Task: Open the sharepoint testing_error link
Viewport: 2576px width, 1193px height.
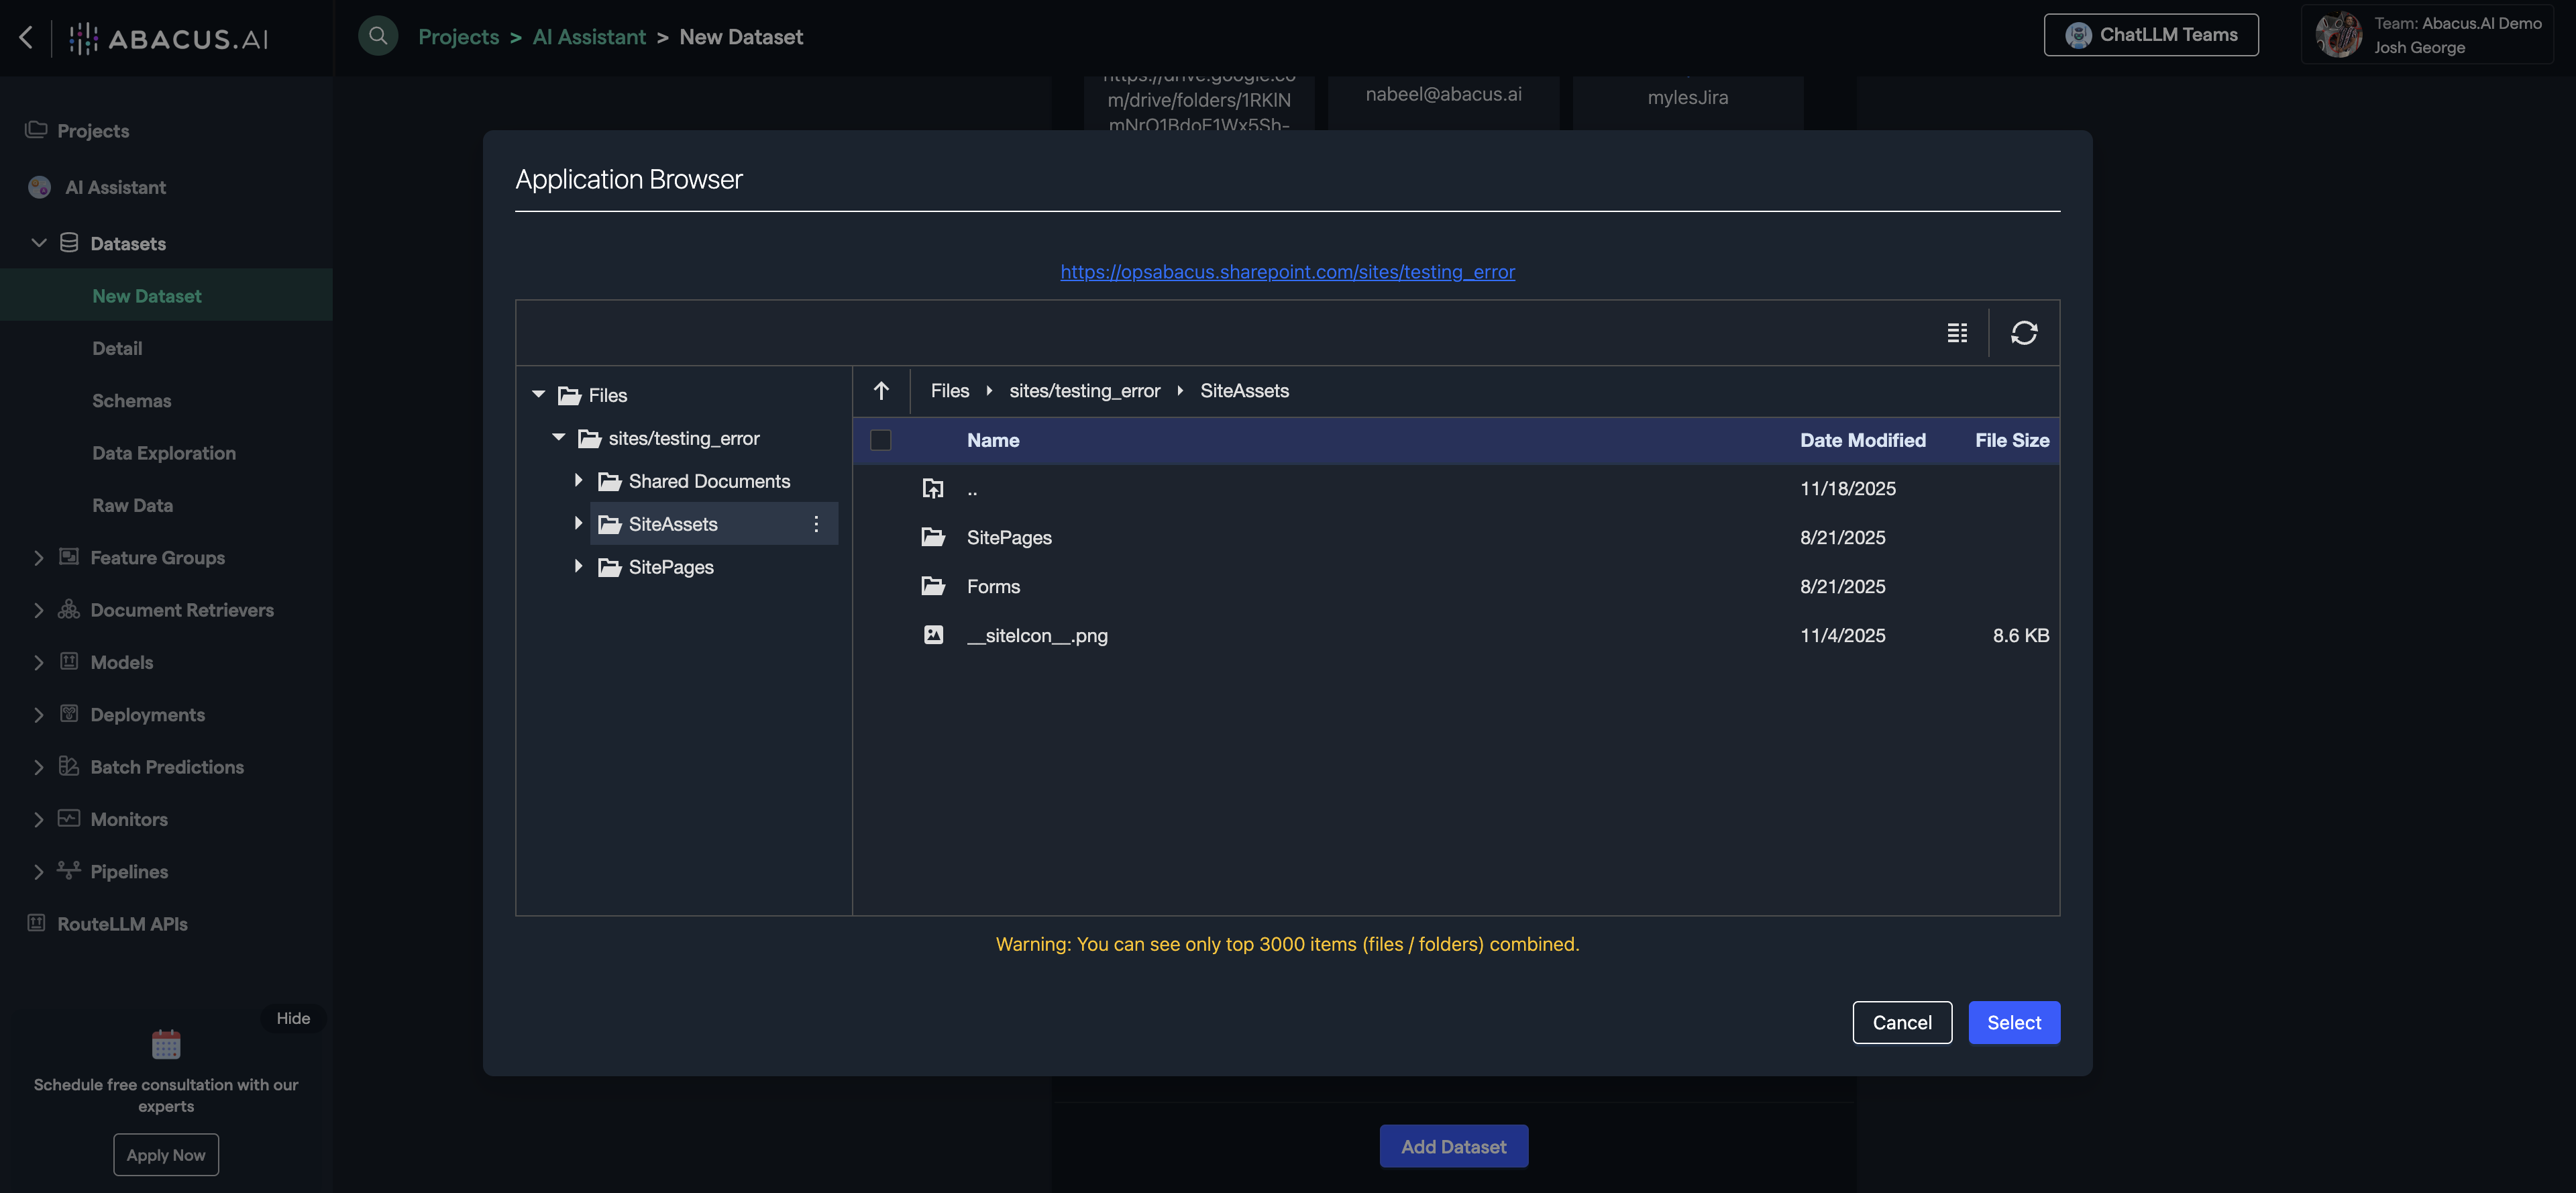Action: (1287, 271)
